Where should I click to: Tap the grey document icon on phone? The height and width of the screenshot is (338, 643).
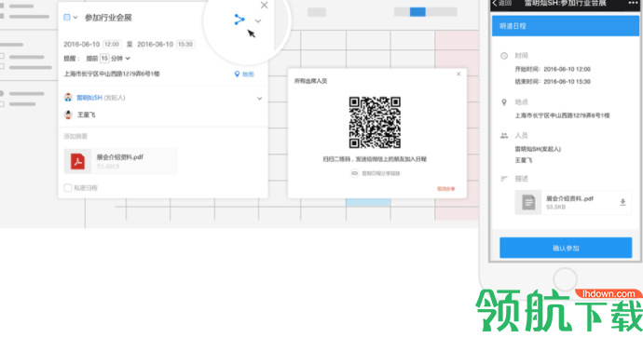(528, 202)
